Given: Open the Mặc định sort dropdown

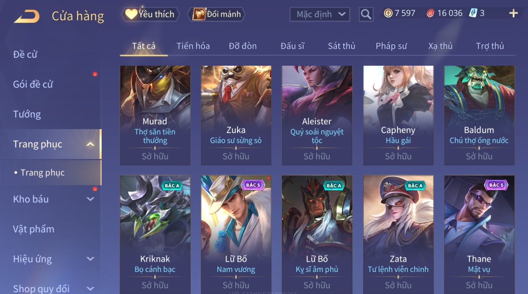Looking at the screenshot, I should click(x=320, y=14).
